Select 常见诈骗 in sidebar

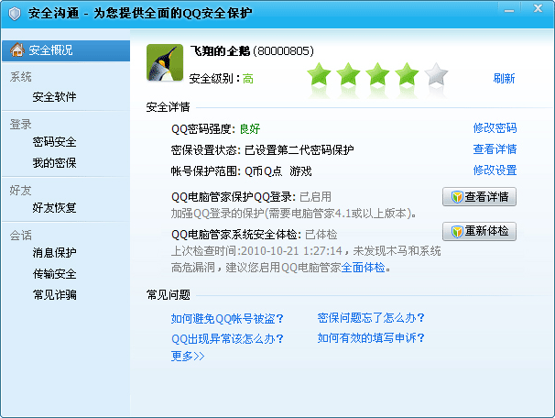coord(55,294)
